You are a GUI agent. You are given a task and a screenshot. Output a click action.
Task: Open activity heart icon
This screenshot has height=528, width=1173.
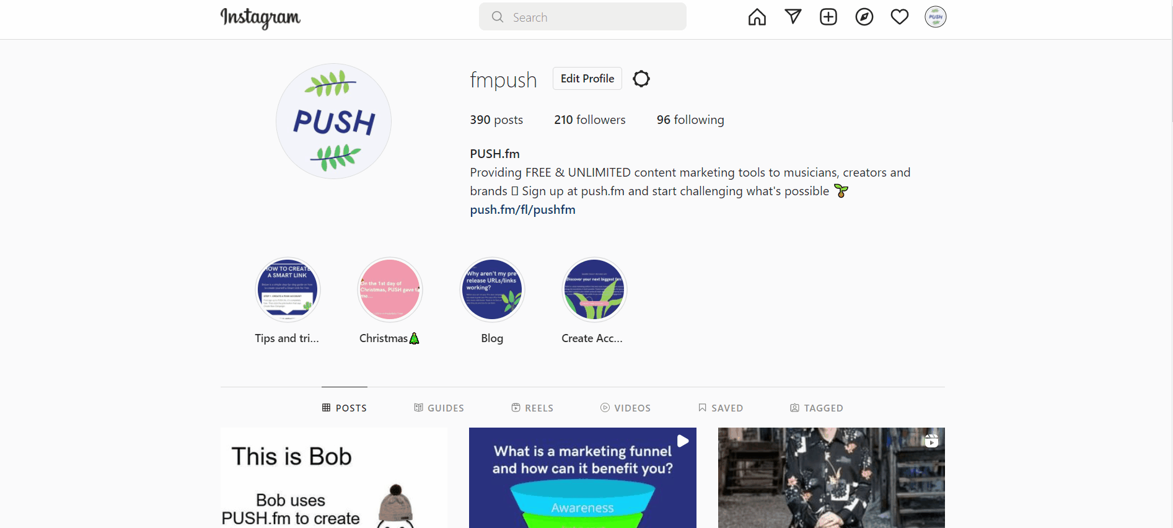point(899,17)
